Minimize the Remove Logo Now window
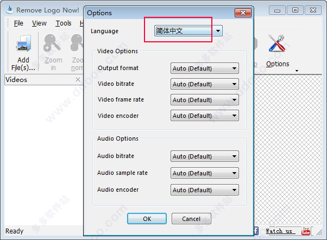The width and height of the screenshot is (327, 240). 277,10
